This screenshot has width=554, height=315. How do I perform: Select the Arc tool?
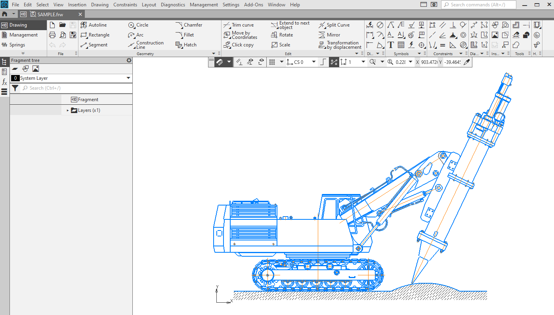point(136,35)
